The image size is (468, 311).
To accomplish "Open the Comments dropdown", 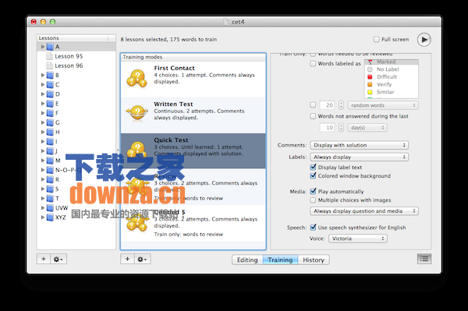I will pyautogui.click(x=360, y=145).
